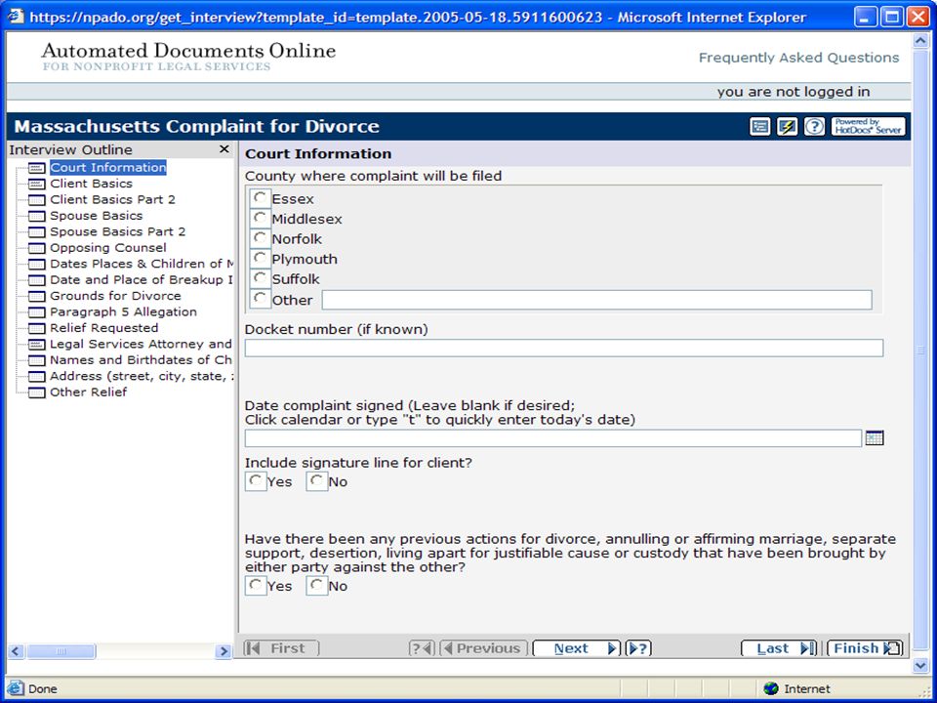Select the Other county radio button
The height and width of the screenshot is (703, 937).
(x=260, y=299)
